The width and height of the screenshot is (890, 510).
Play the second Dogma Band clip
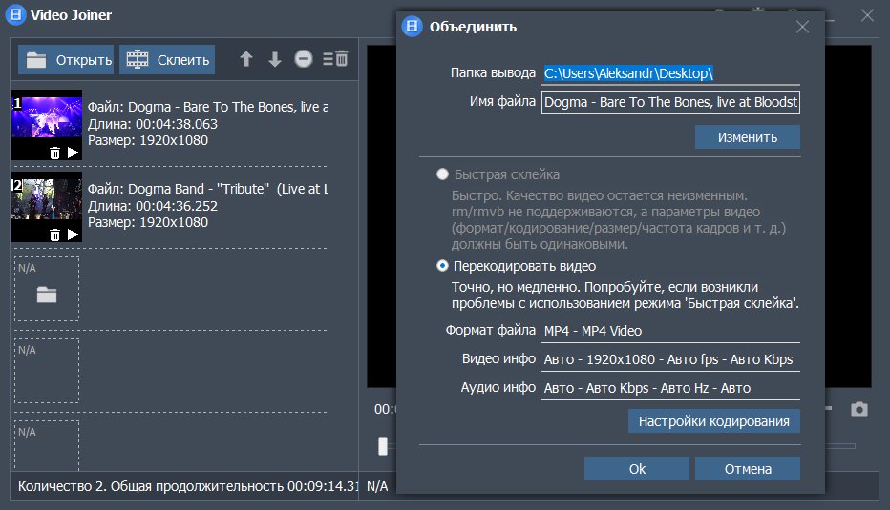pyautogui.click(x=73, y=235)
